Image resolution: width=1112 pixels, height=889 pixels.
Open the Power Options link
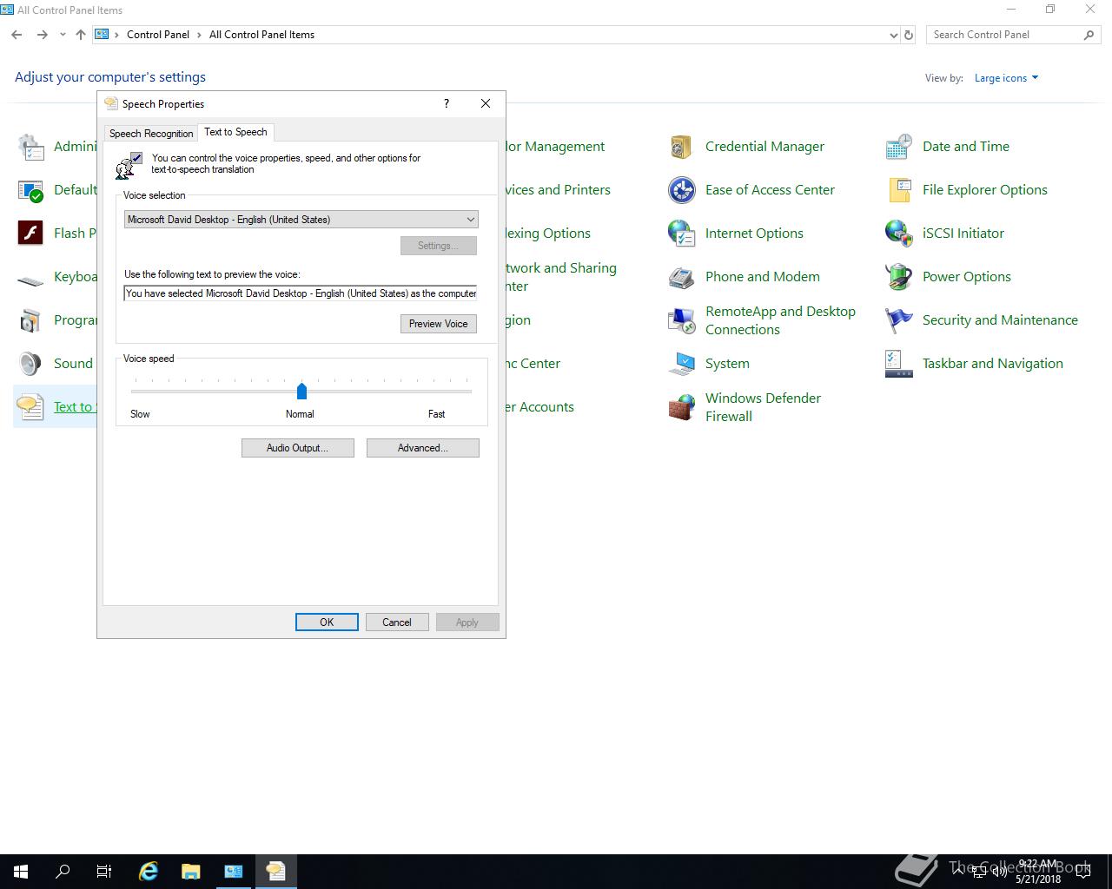[x=966, y=277]
